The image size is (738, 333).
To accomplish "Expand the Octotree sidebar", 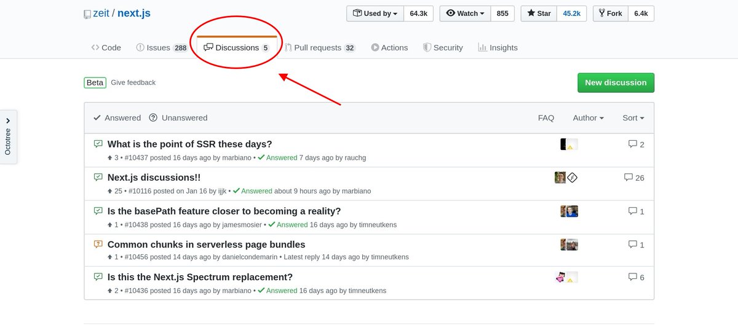I will point(8,137).
